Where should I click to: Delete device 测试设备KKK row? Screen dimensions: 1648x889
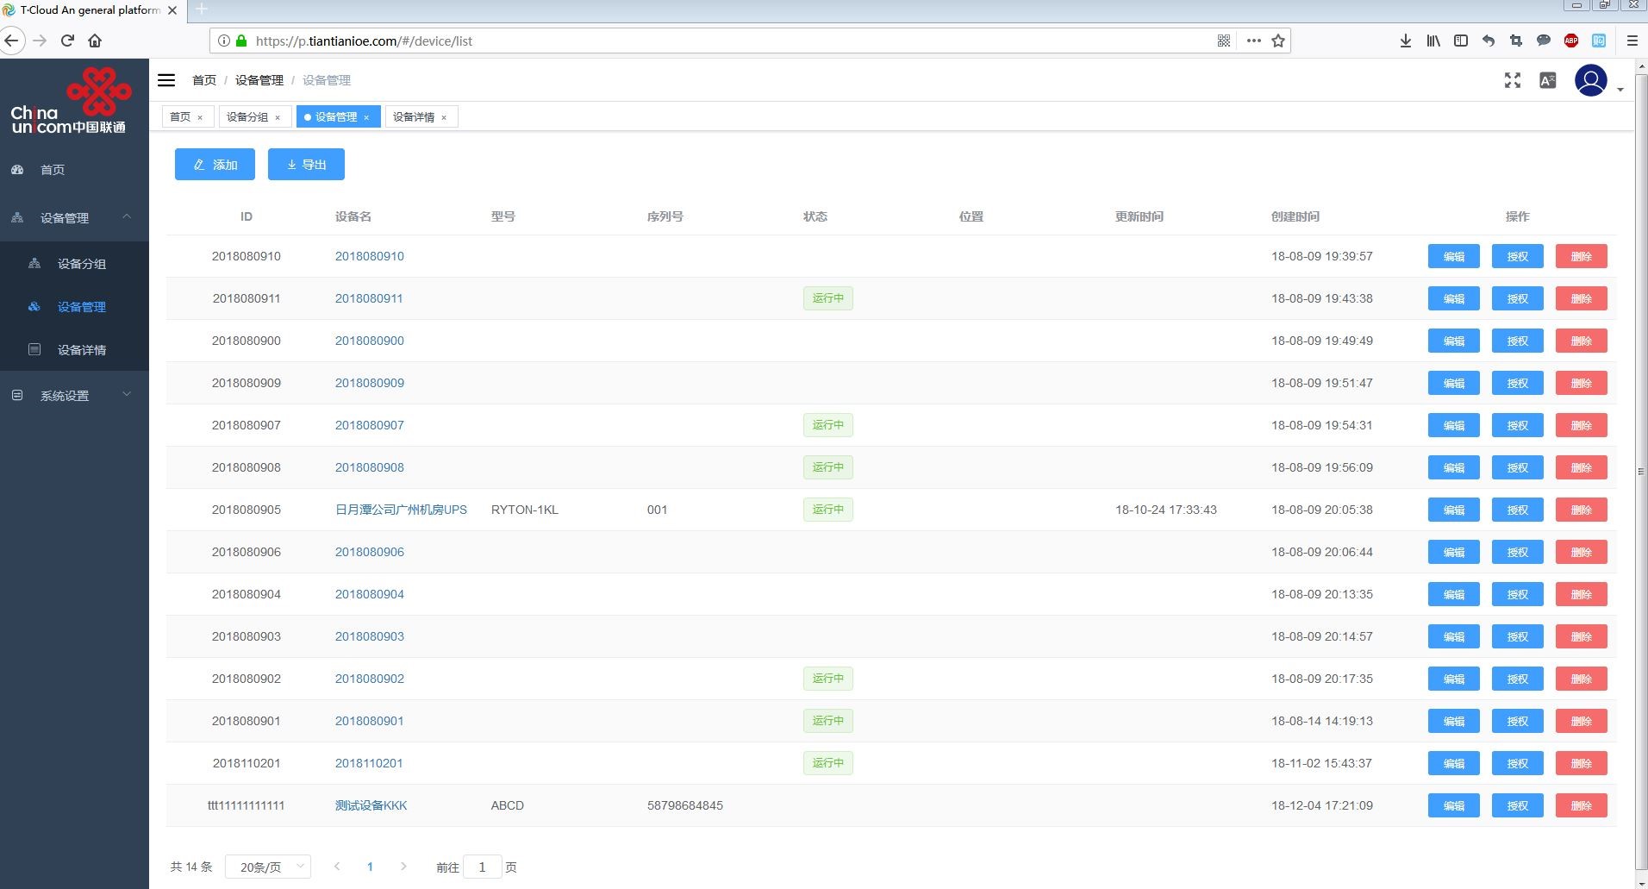pos(1581,805)
